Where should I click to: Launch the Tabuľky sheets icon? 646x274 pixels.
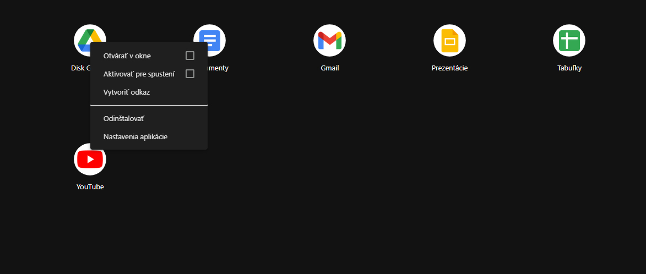569,40
